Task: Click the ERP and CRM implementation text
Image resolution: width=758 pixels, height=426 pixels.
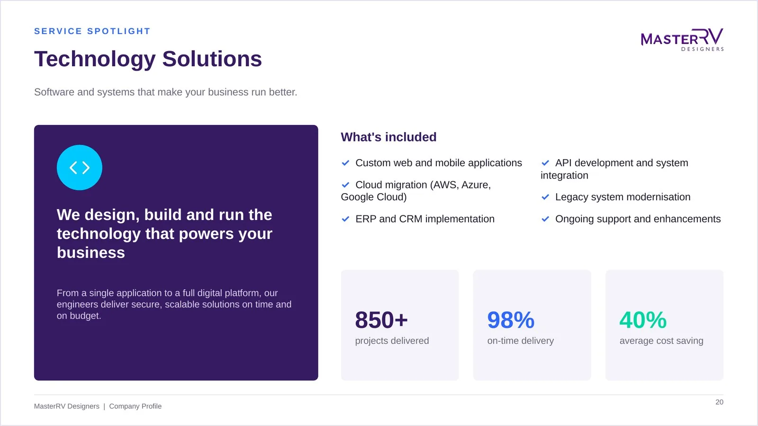Action: click(425, 219)
